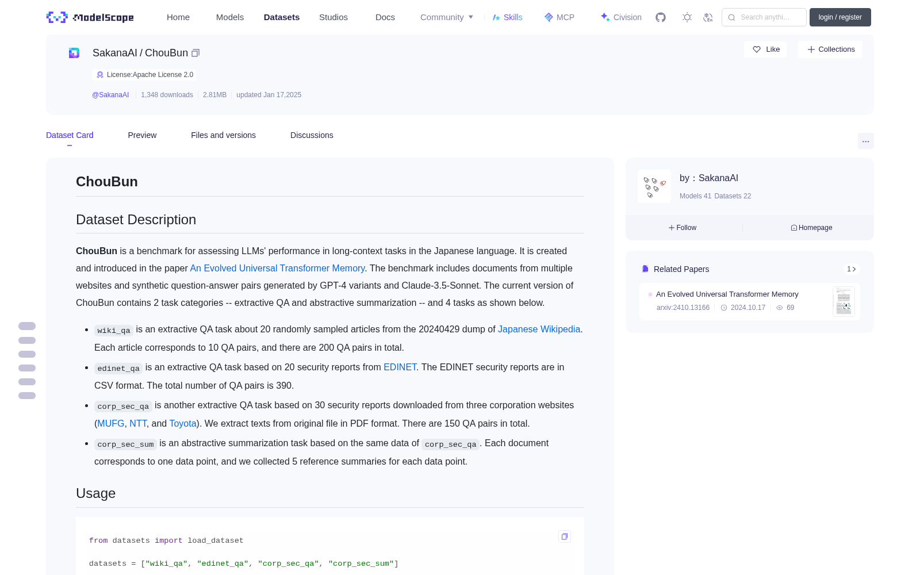The height and width of the screenshot is (575, 920).
Task: Open the ModelScope logo home link
Action: (90, 17)
